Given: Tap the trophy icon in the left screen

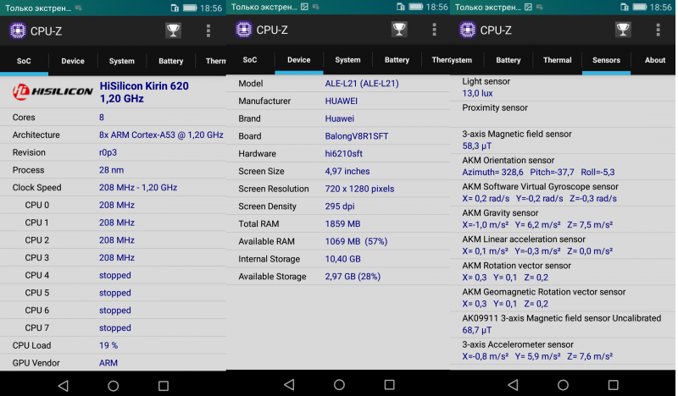Looking at the screenshot, I should (173, 30).
